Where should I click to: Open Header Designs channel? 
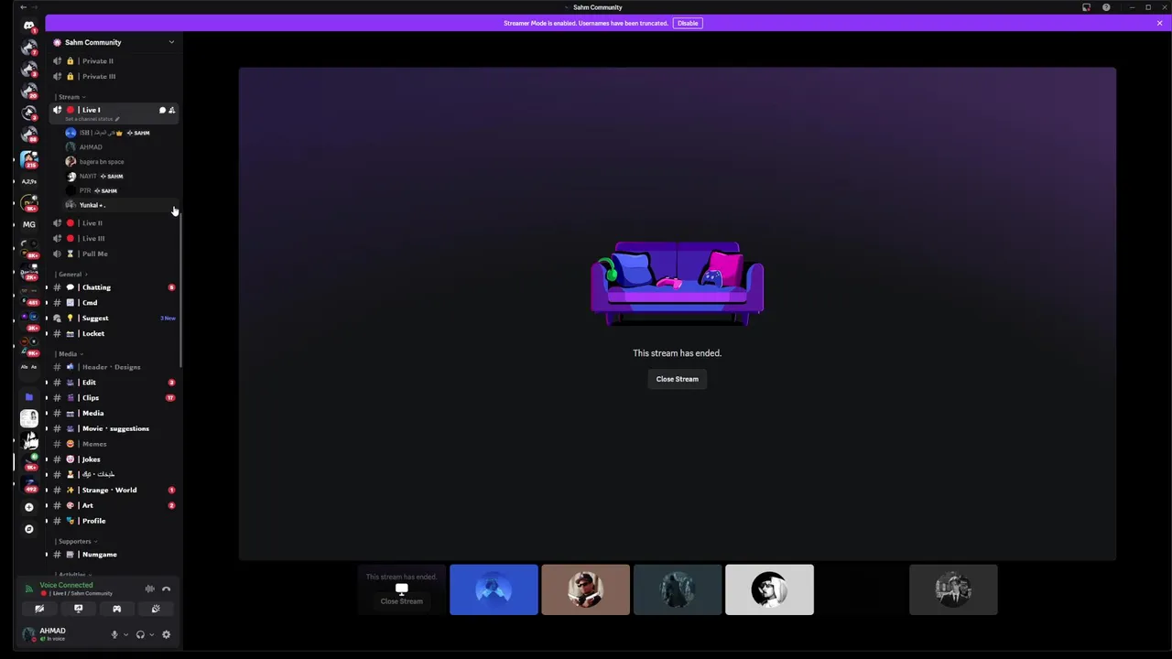114,367
